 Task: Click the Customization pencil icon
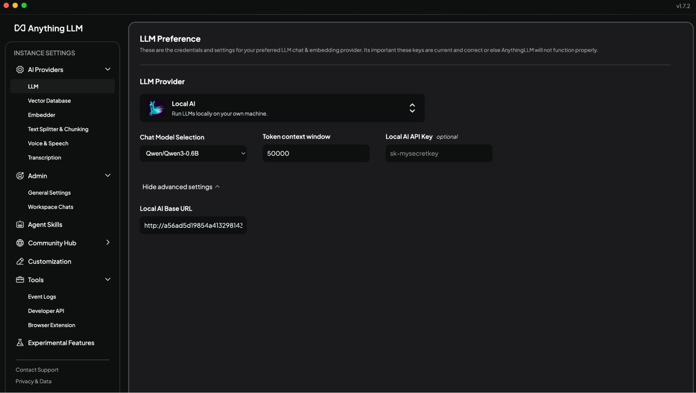(20, 261)
